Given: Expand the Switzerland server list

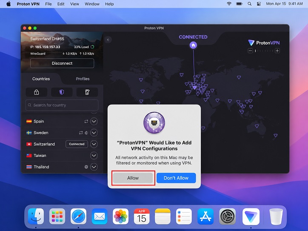Looking at the screenshot, I should tap(94, 144).
